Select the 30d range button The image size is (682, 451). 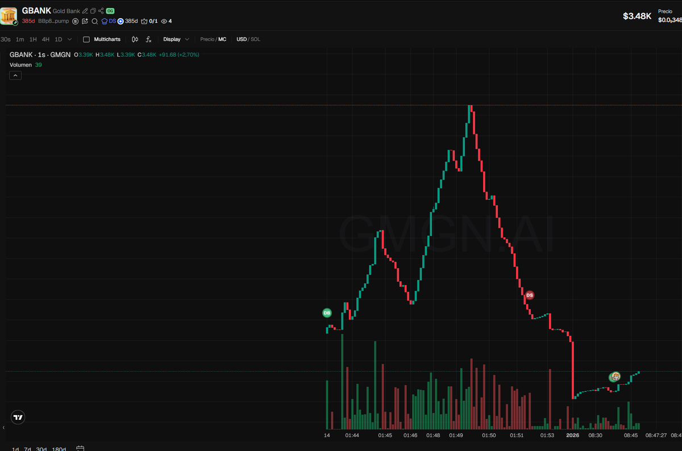click(x=41, y=448)
